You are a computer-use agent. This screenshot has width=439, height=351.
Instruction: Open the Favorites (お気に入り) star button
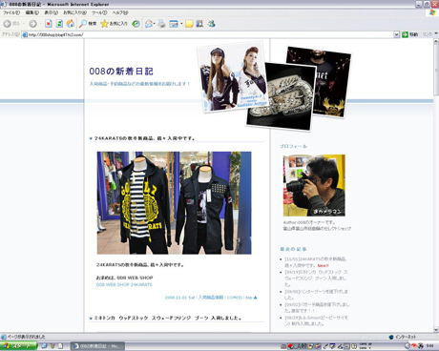[114, 24]
